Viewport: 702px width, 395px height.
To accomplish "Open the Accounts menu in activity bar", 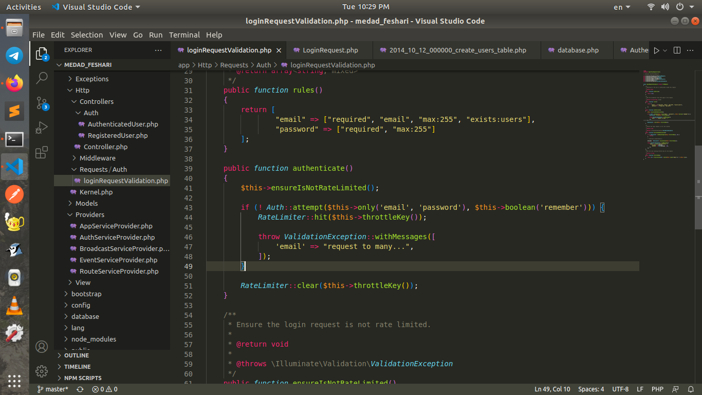I will [x=42, y=347].
